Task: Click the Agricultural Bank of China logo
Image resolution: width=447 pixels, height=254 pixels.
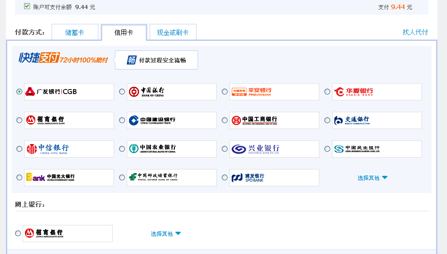Action: coord(171,149)
